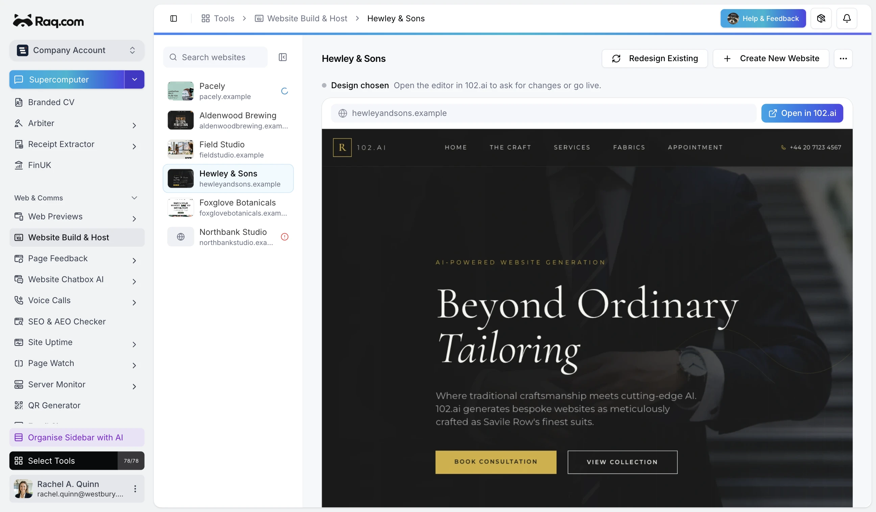Select the Pacely website
This screenshot has height=512, width=876.
(x=228, y=91)
